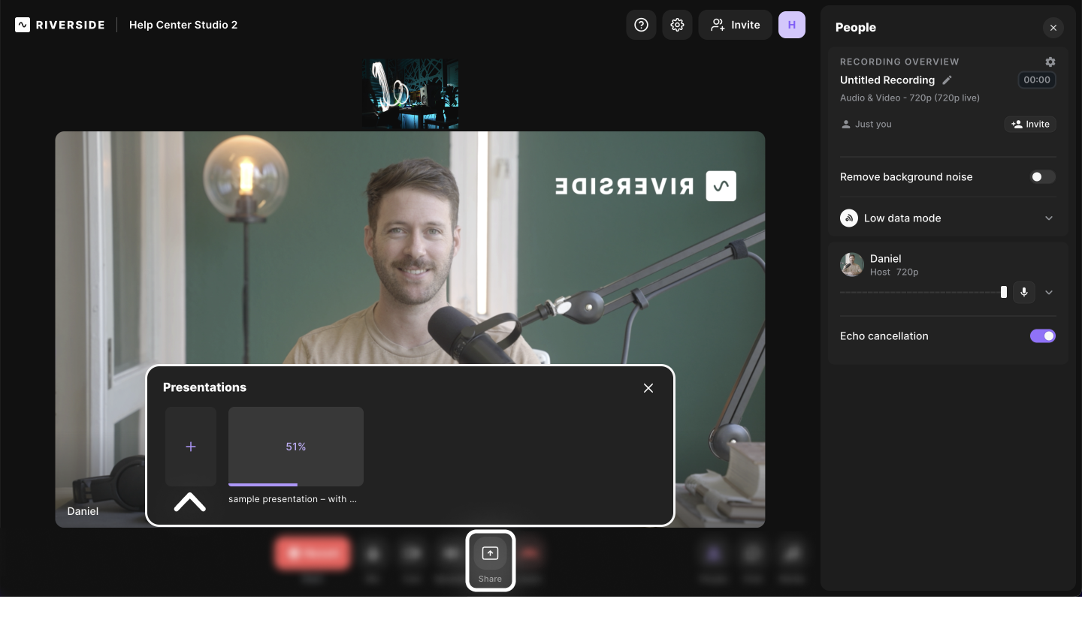1082x632 pixels.
Task: Close the People panel
Action: pyautogui.click(x=1053, y=28)
